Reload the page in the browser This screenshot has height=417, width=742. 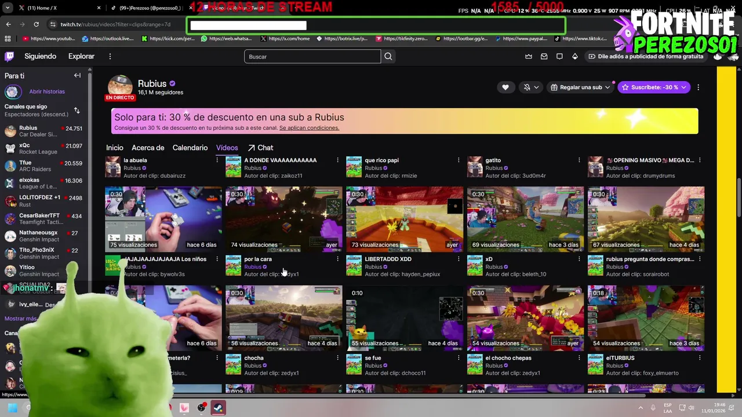tap(36, 24)
